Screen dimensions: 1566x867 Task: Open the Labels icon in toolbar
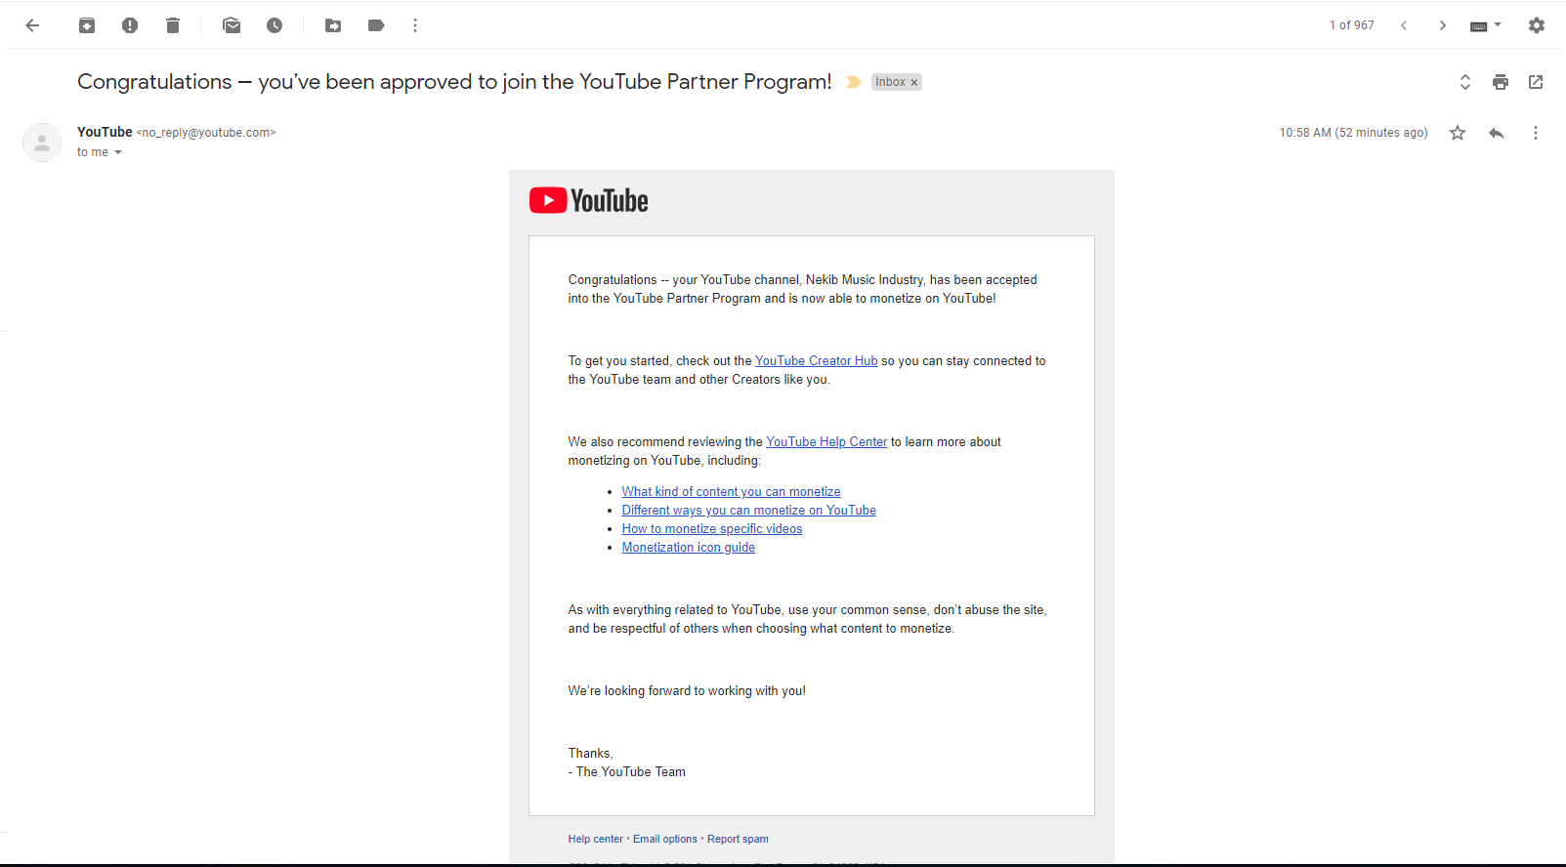(x=376, y=25)
